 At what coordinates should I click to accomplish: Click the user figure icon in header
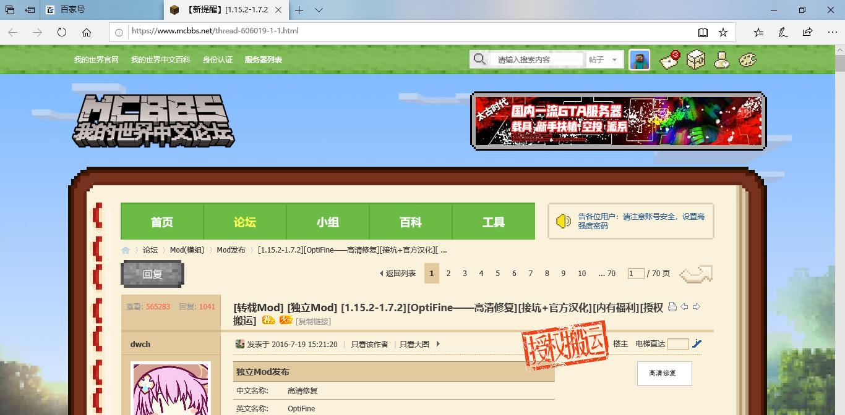[721, 59]
